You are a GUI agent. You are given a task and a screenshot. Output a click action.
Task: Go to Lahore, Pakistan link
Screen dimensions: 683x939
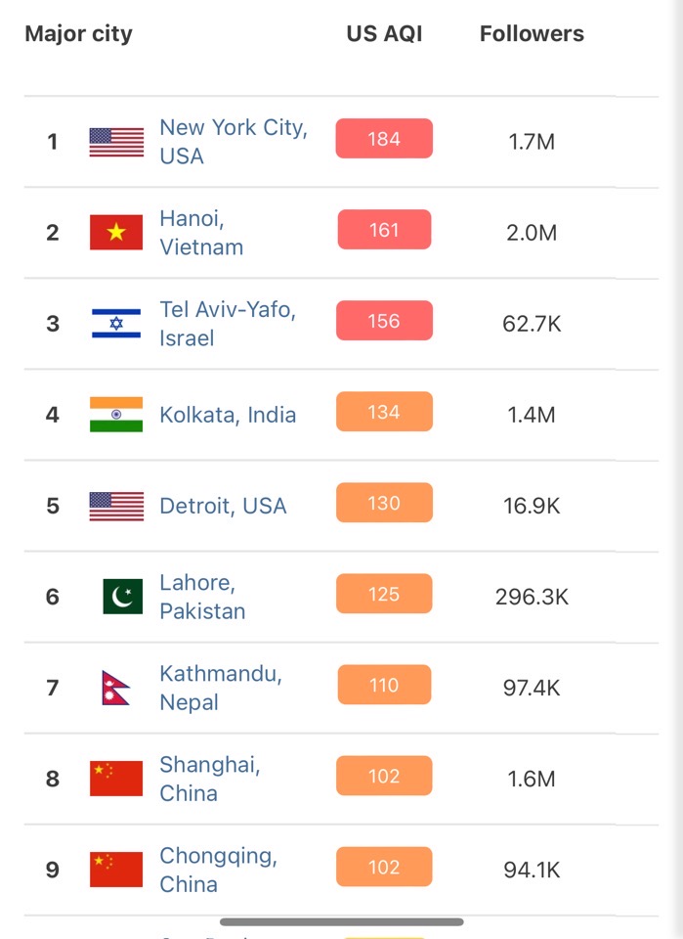pyautogui.click(x=202, y=597)
